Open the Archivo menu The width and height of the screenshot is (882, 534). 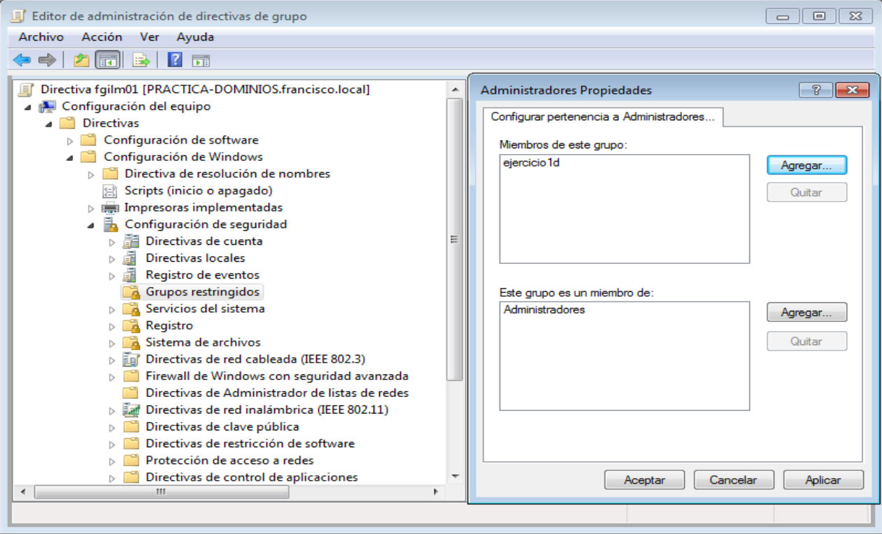point(41,37)
